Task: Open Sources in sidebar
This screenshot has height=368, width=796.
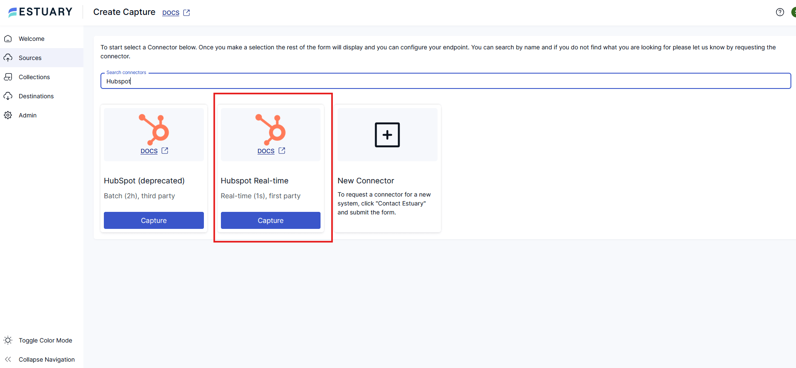Action: coord(42,58)
